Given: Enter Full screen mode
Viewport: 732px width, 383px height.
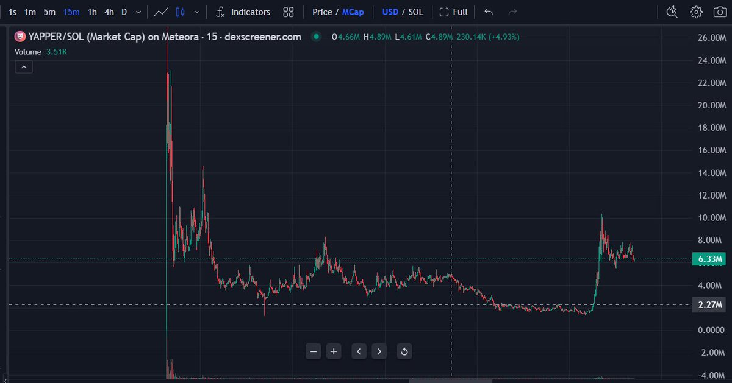Looking at the screenshot, I should pyautogui.click(x=453, y=12).
